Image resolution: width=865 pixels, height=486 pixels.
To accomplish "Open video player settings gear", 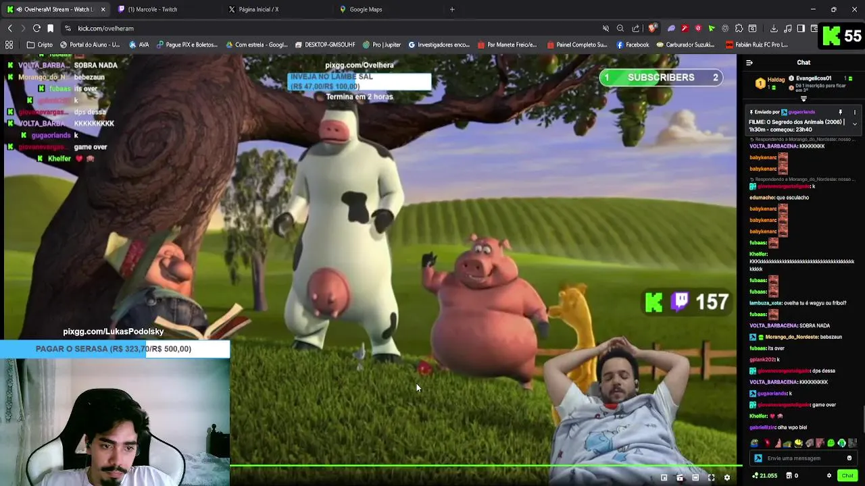I will [x=727, y=477].
